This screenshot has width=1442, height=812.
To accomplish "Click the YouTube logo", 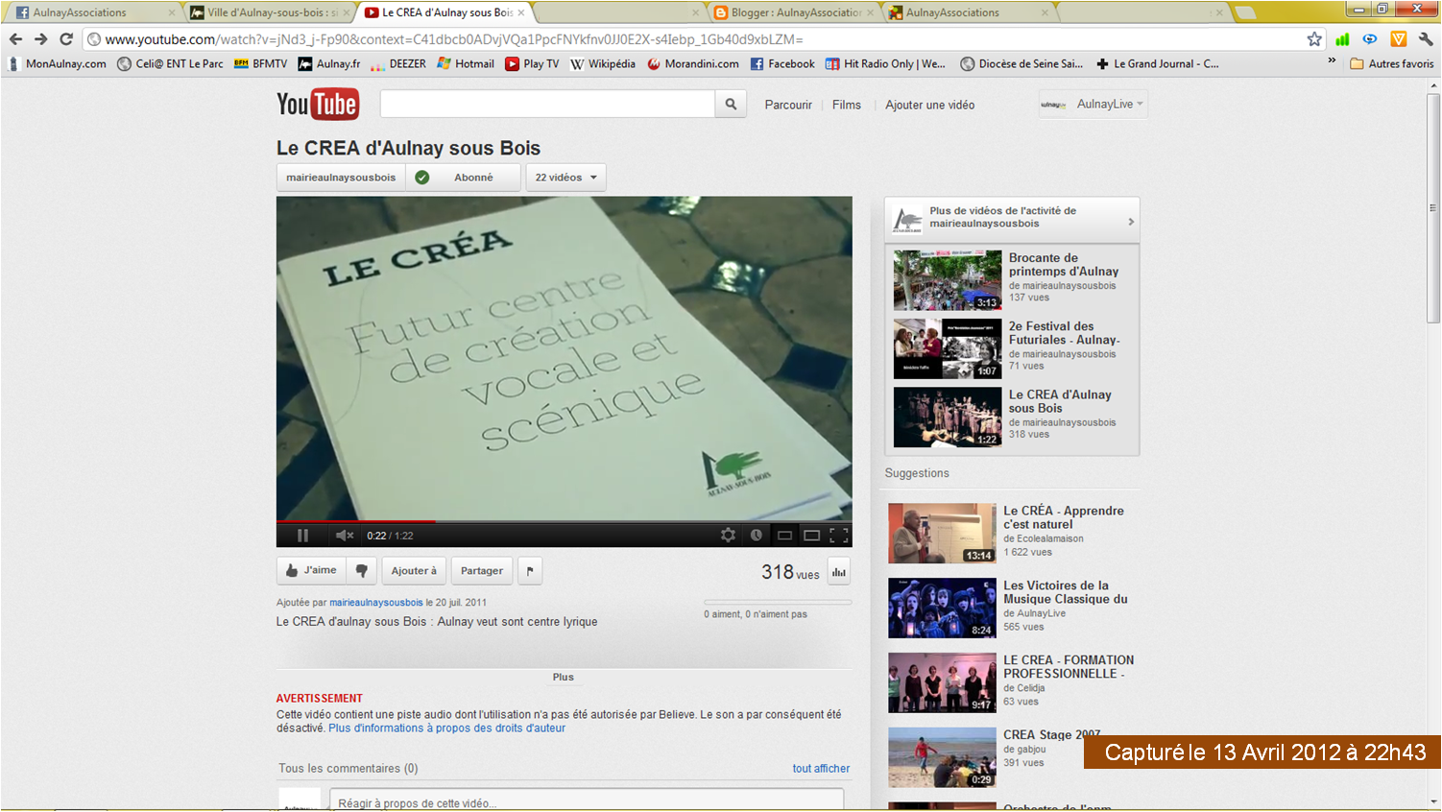I will point(318,105).
